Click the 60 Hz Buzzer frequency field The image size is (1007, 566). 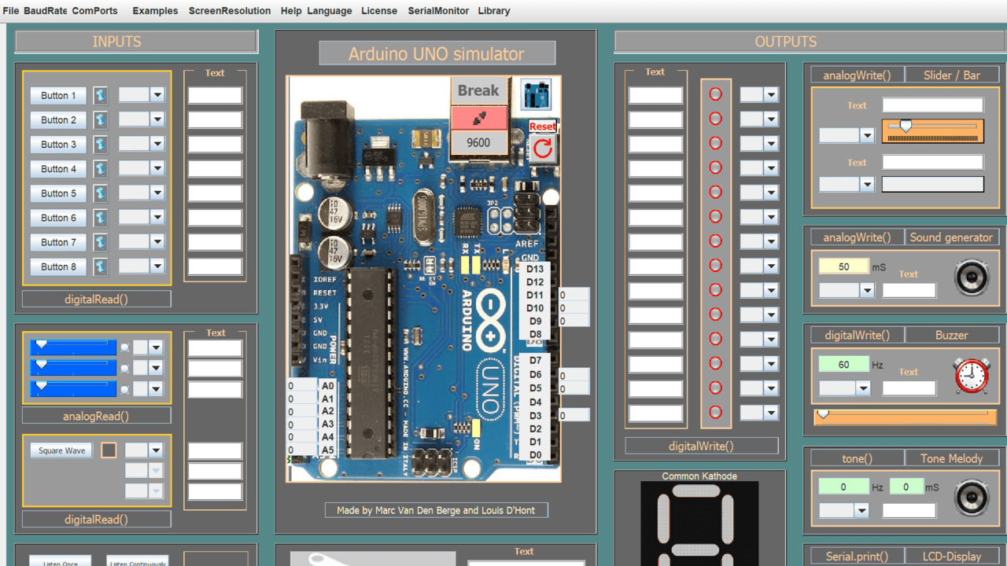pos(843,364)
